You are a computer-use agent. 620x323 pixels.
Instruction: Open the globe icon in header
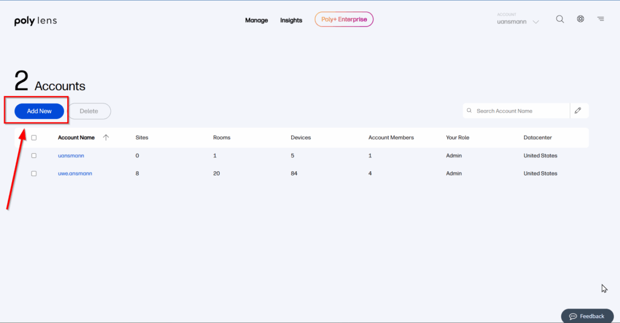pos(580,19)
